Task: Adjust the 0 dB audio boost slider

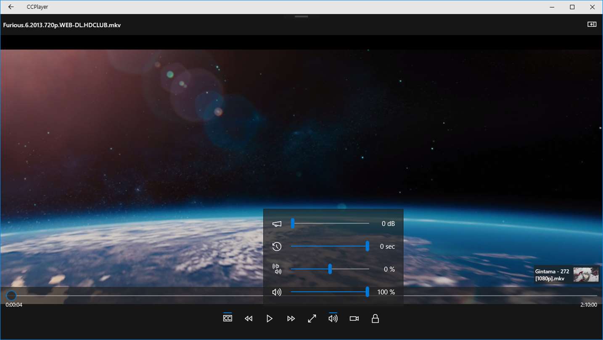Action: (x=330, y=224)
